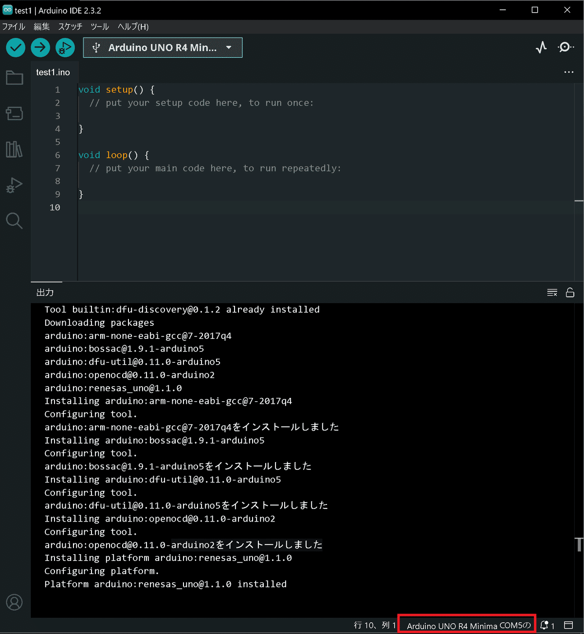Image resolution: width=584 pixels, height=634 pixels.
Task: Open the Boards Manager sidebar
Action: pos(15,113)
